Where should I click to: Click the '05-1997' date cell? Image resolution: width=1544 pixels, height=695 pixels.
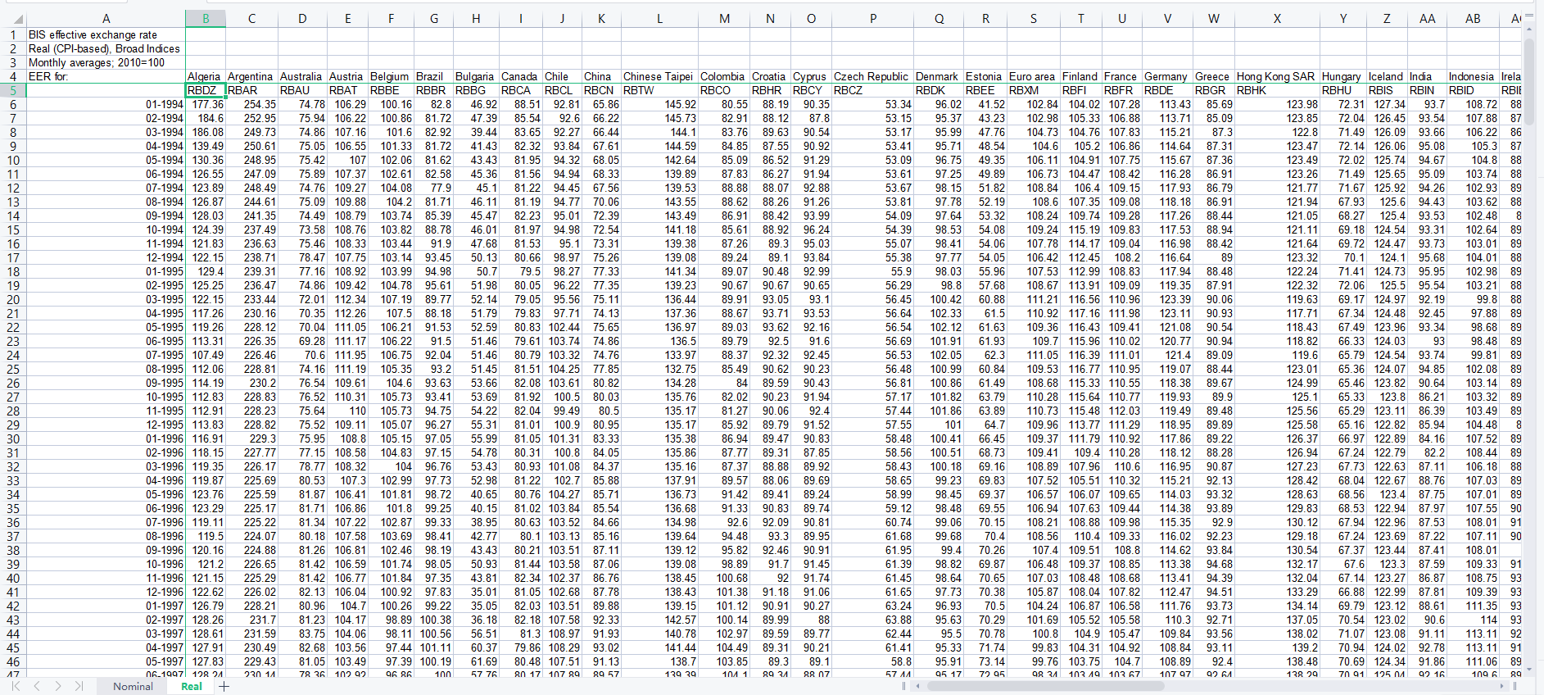coord(106,661)
